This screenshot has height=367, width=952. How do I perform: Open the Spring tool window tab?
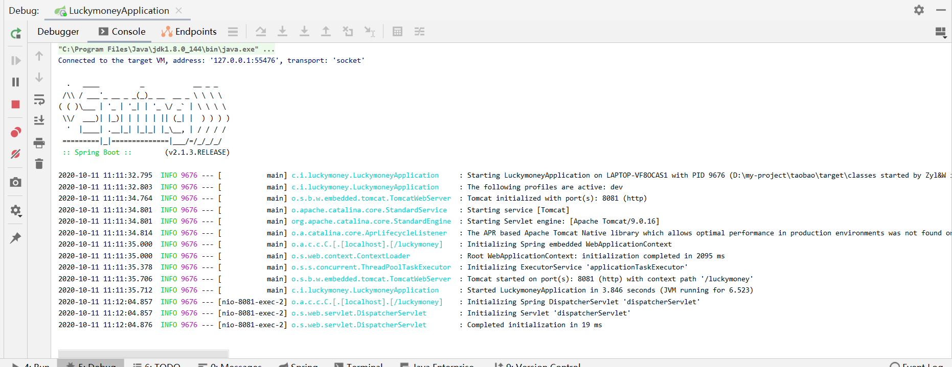[x=299, y=365]
